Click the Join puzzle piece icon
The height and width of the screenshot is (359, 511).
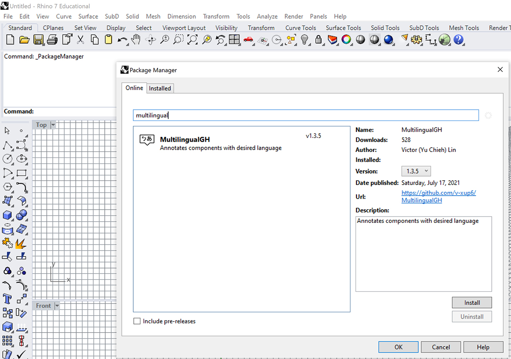[x=8, y=243]
